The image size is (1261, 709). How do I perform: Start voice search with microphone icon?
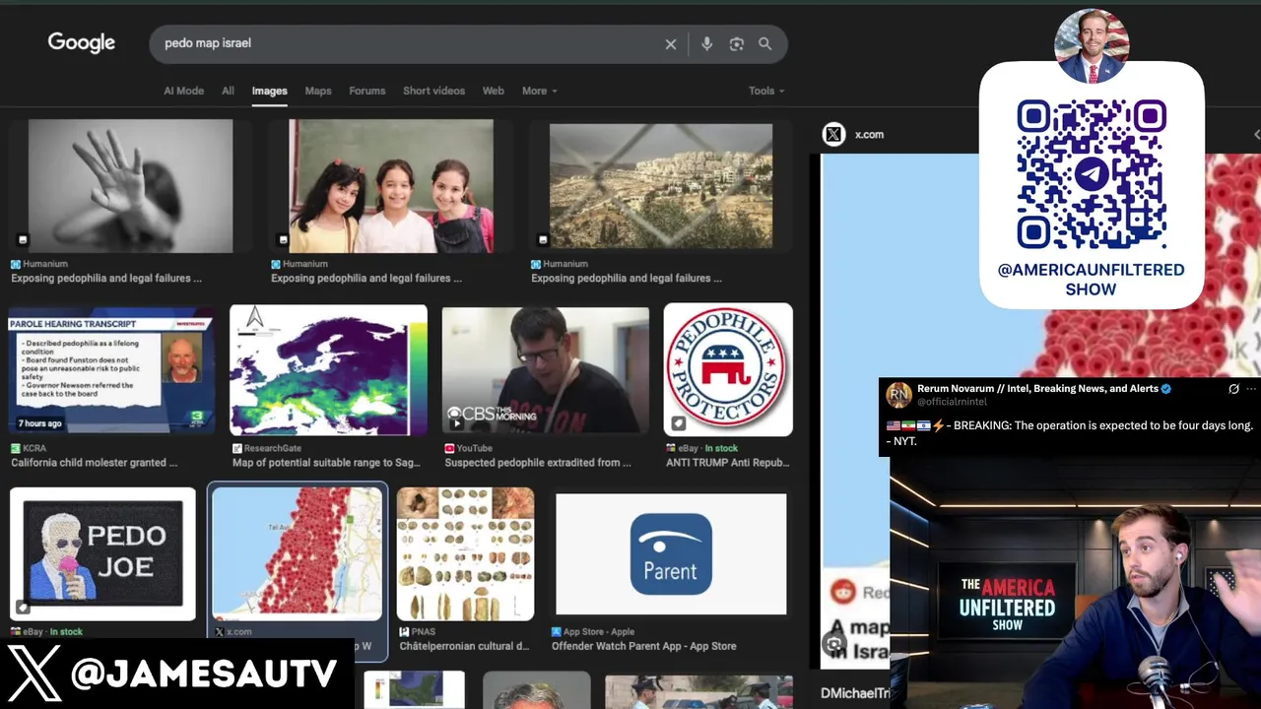[706, 44]
